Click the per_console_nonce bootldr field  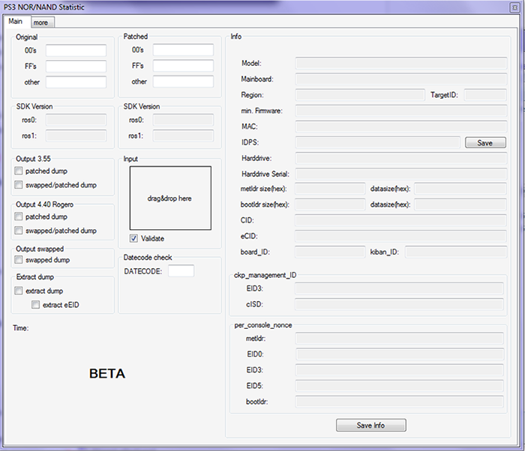pos(400,402)
